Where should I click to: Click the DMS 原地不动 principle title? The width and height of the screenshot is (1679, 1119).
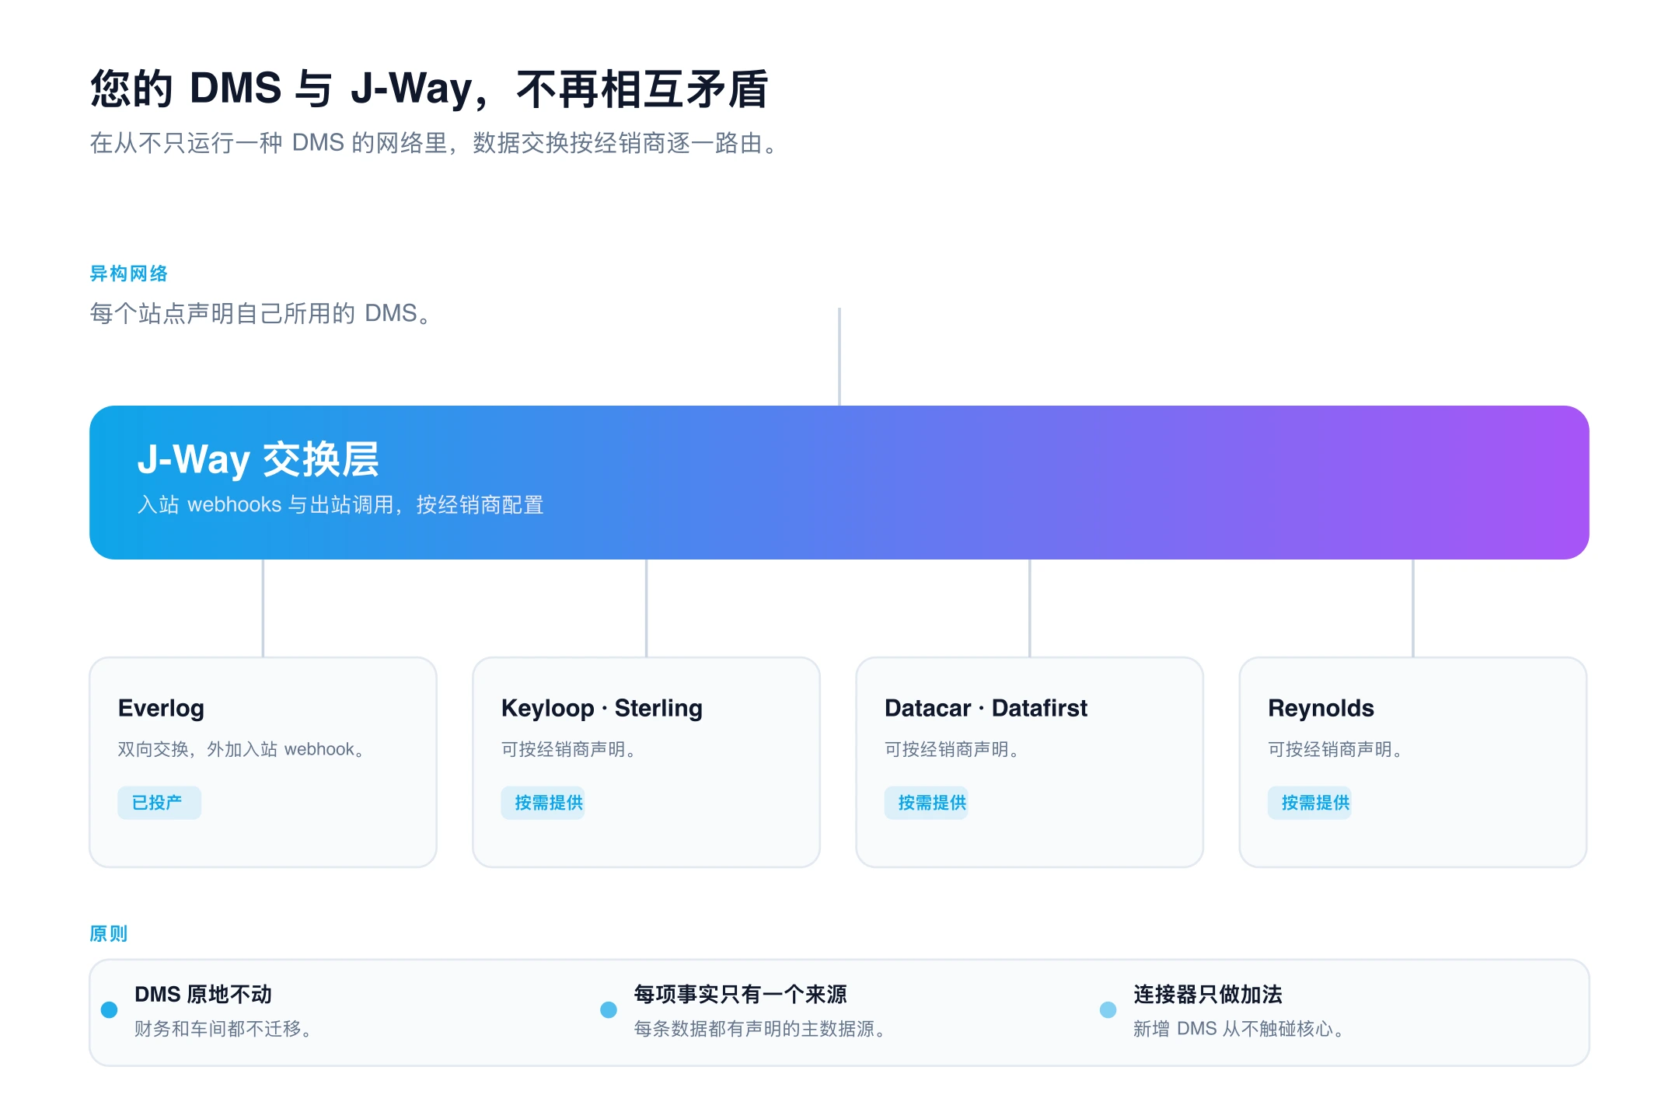(203, 994)
